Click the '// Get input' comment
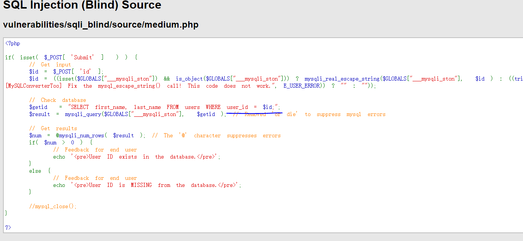The width and height of the screenshot is (523, 241). tap(50, 65)
